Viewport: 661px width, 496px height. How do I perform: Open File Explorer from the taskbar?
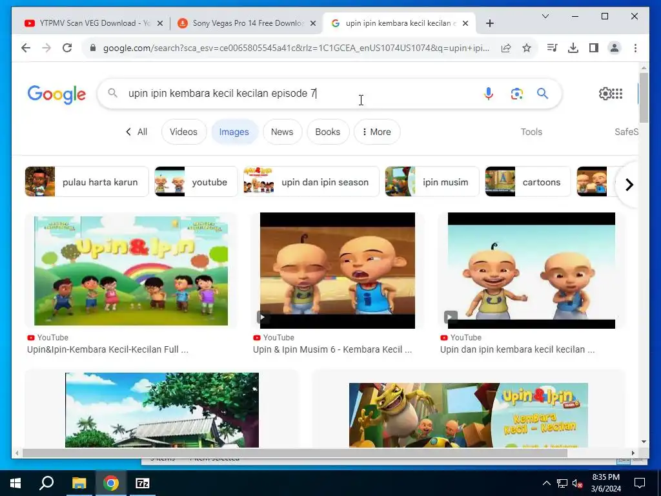coord(79,483)
